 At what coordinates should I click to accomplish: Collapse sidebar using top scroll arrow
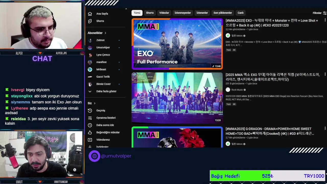pos(126,9)
